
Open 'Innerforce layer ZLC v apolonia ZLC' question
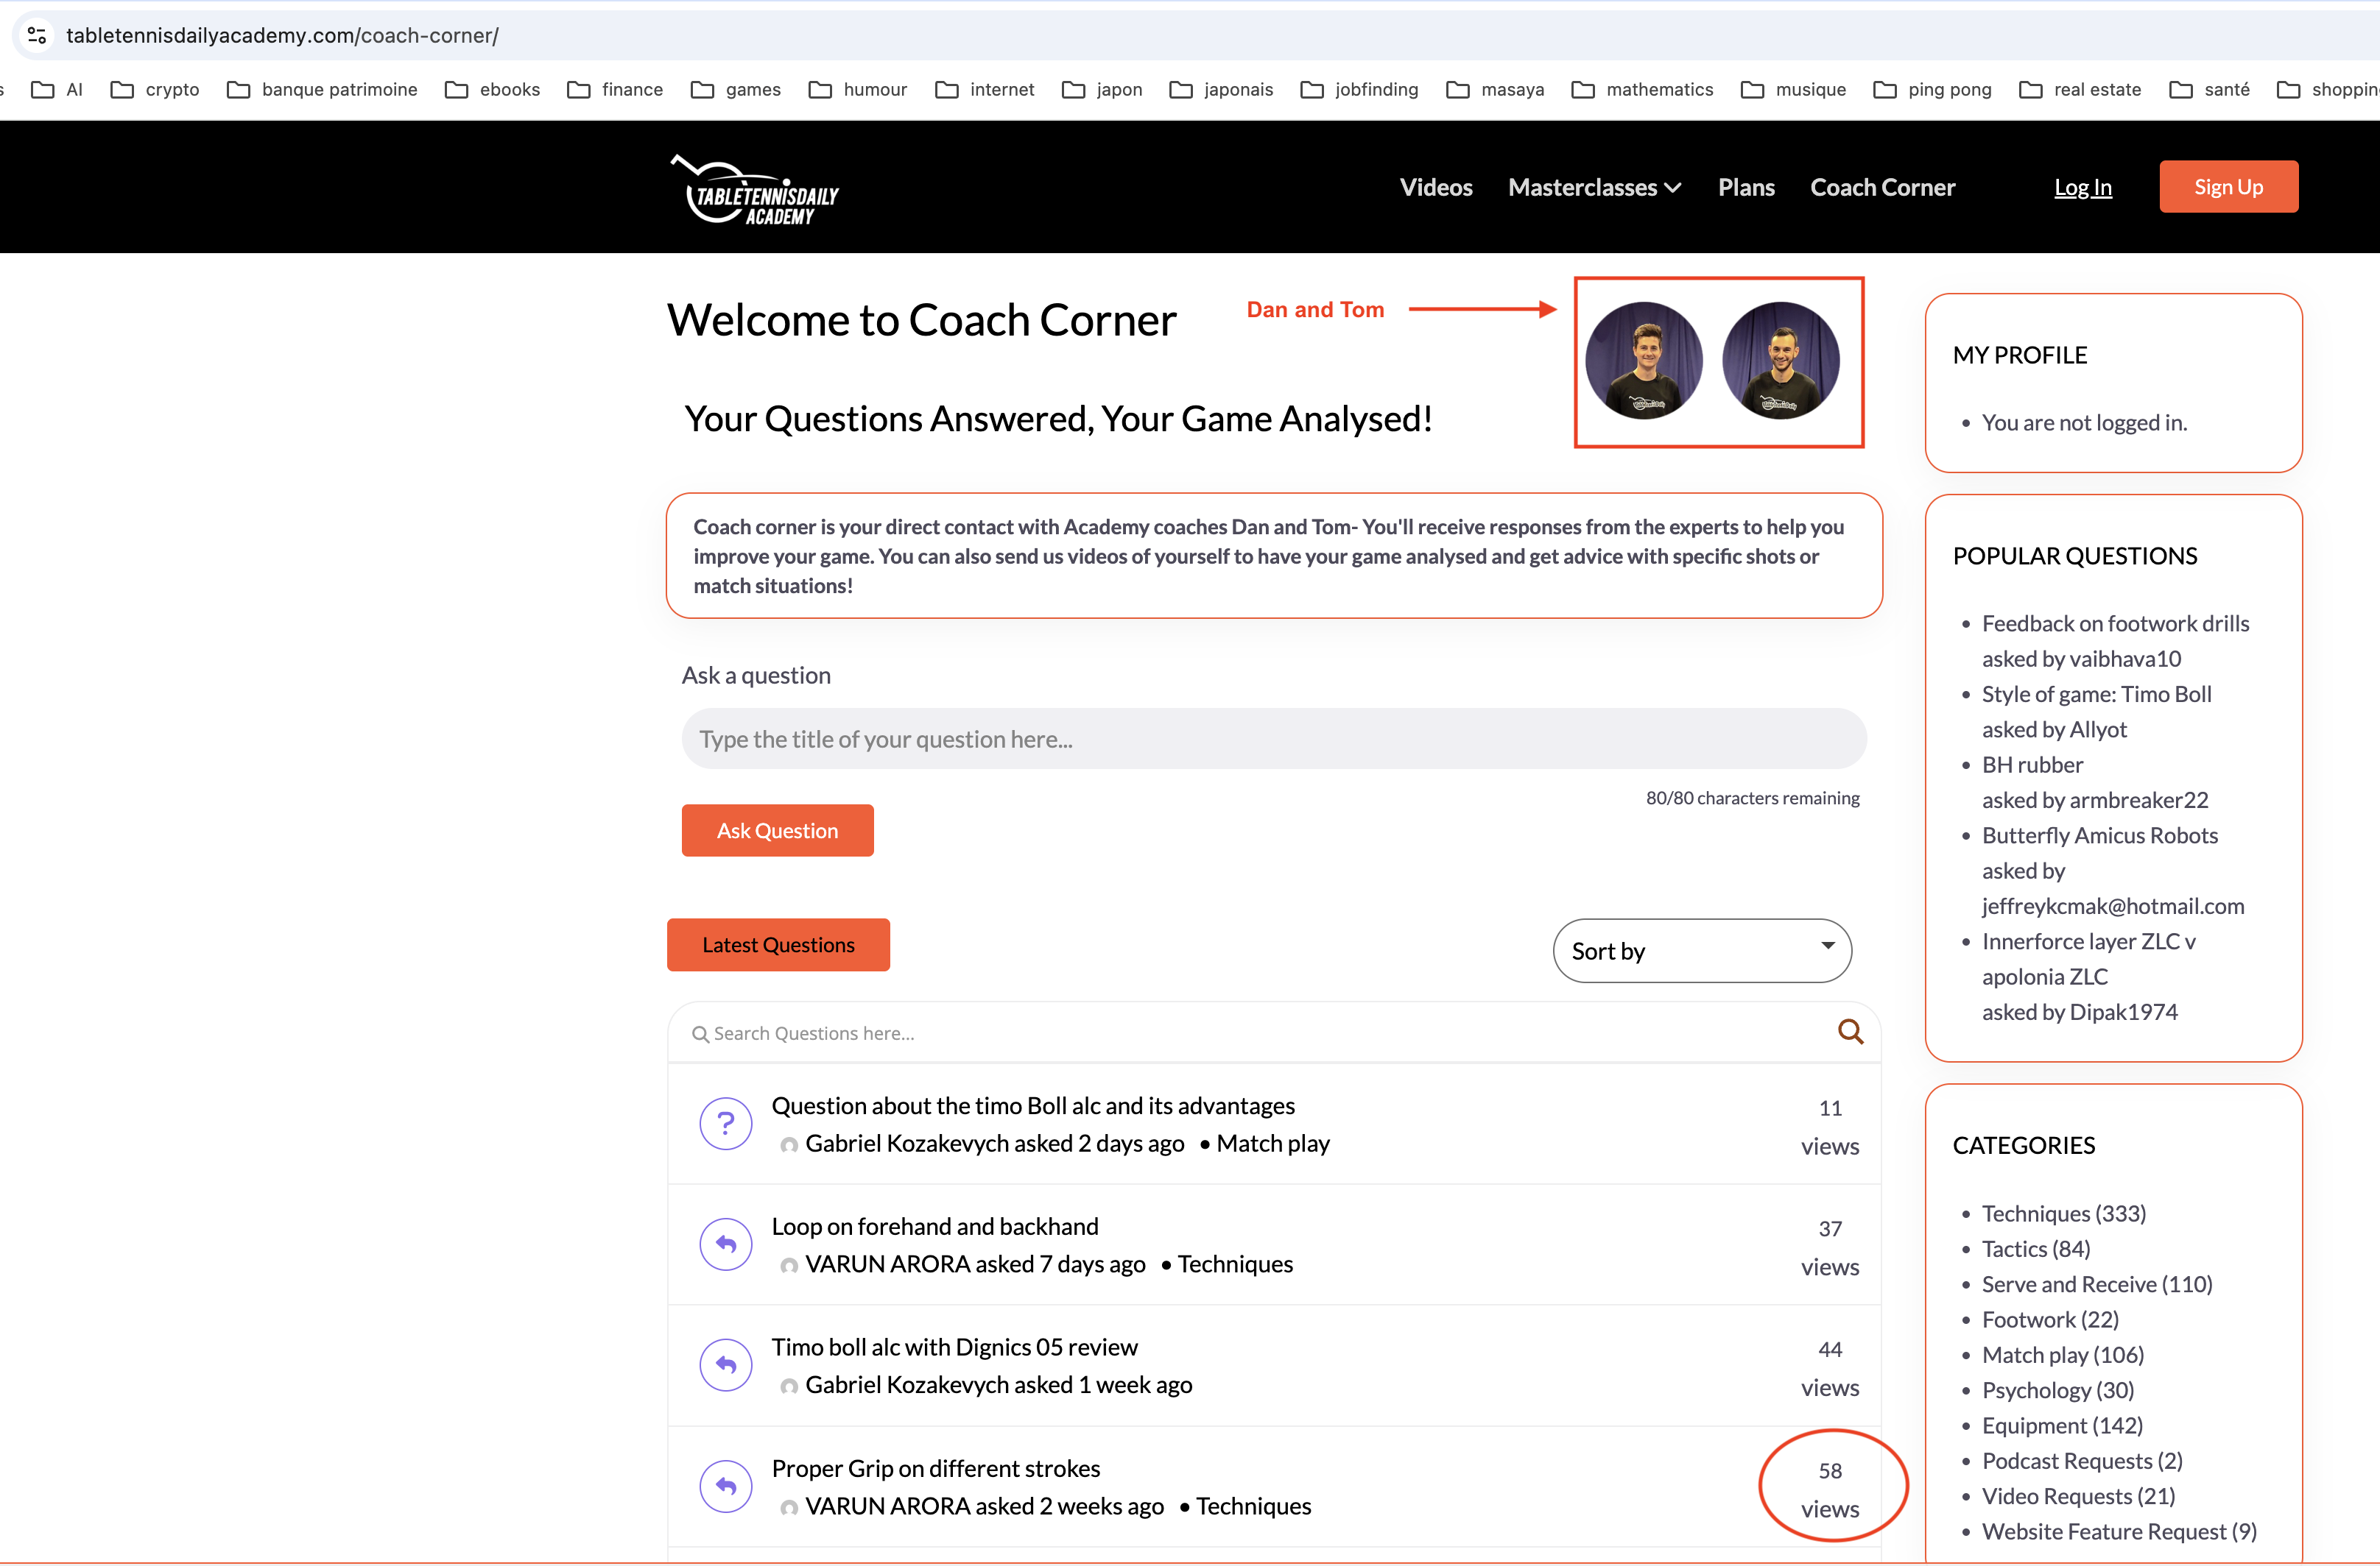(2088, 958)
